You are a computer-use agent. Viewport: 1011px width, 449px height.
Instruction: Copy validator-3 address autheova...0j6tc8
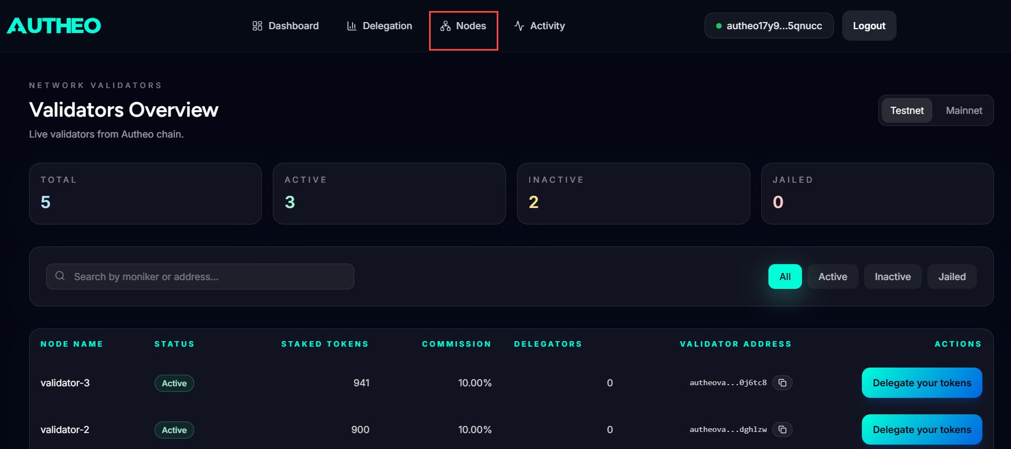pos(782,382)
